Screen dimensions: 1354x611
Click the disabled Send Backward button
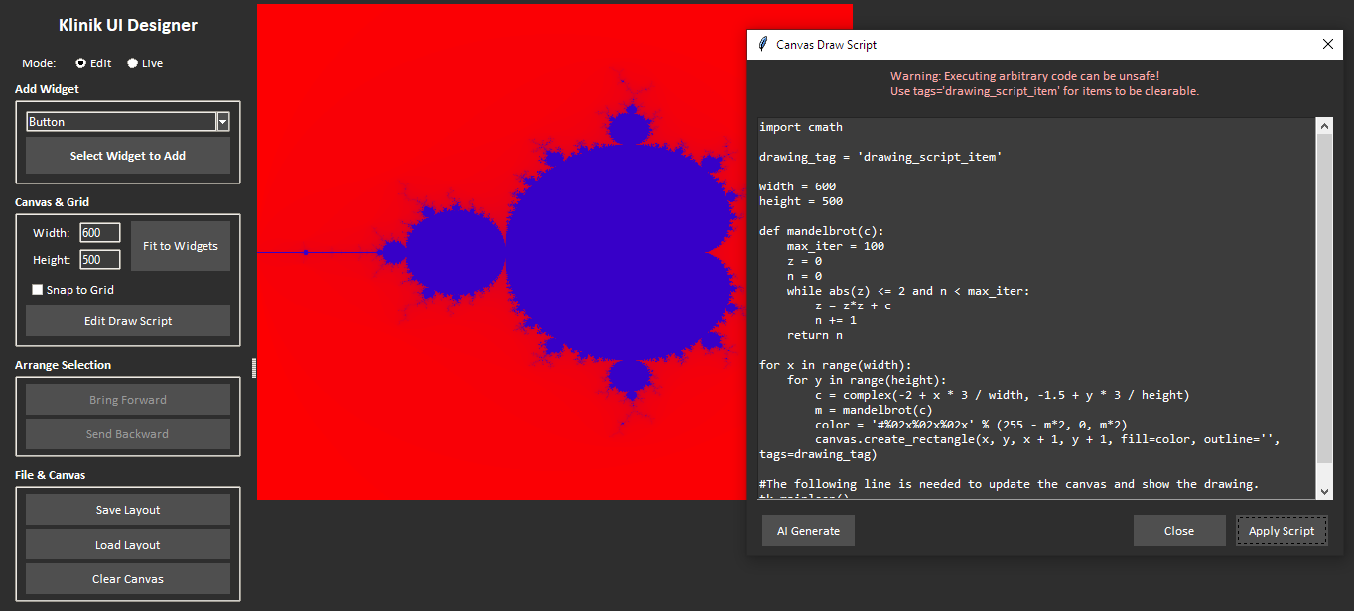128,434
